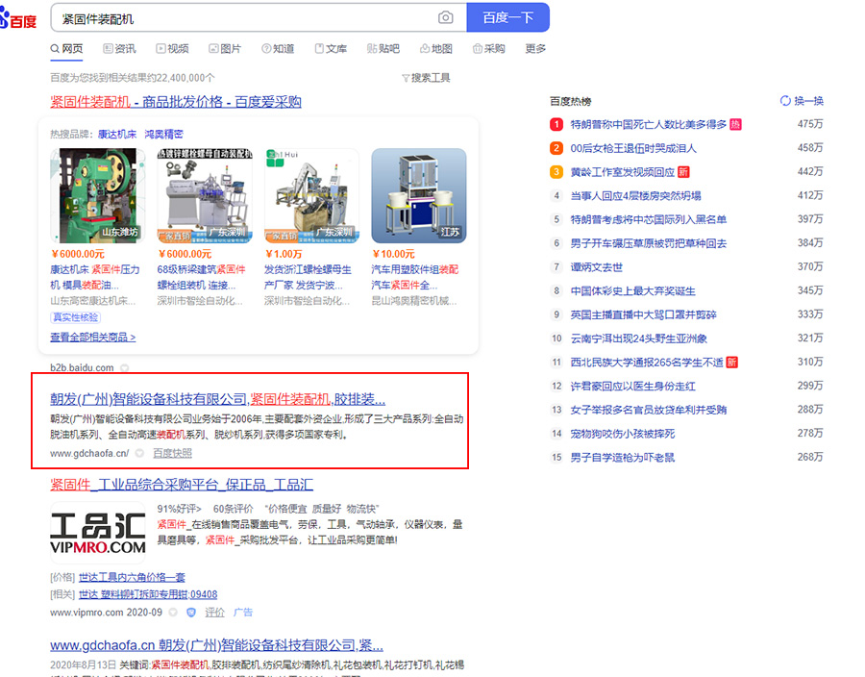Open hot topic 女子举报多名官员放贷牟利并受贿
865x677 pixels.
click(648, 410)
